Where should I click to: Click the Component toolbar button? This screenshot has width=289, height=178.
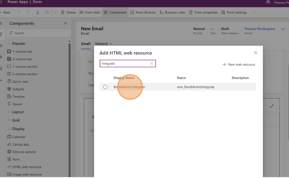[115, 12]
